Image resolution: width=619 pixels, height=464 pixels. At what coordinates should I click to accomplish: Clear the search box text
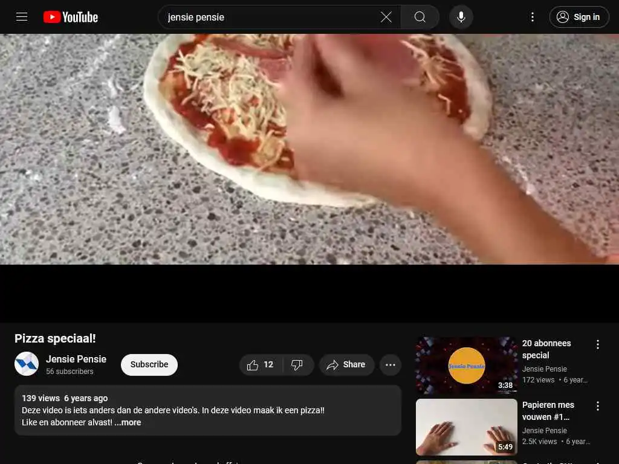[386, 17]
